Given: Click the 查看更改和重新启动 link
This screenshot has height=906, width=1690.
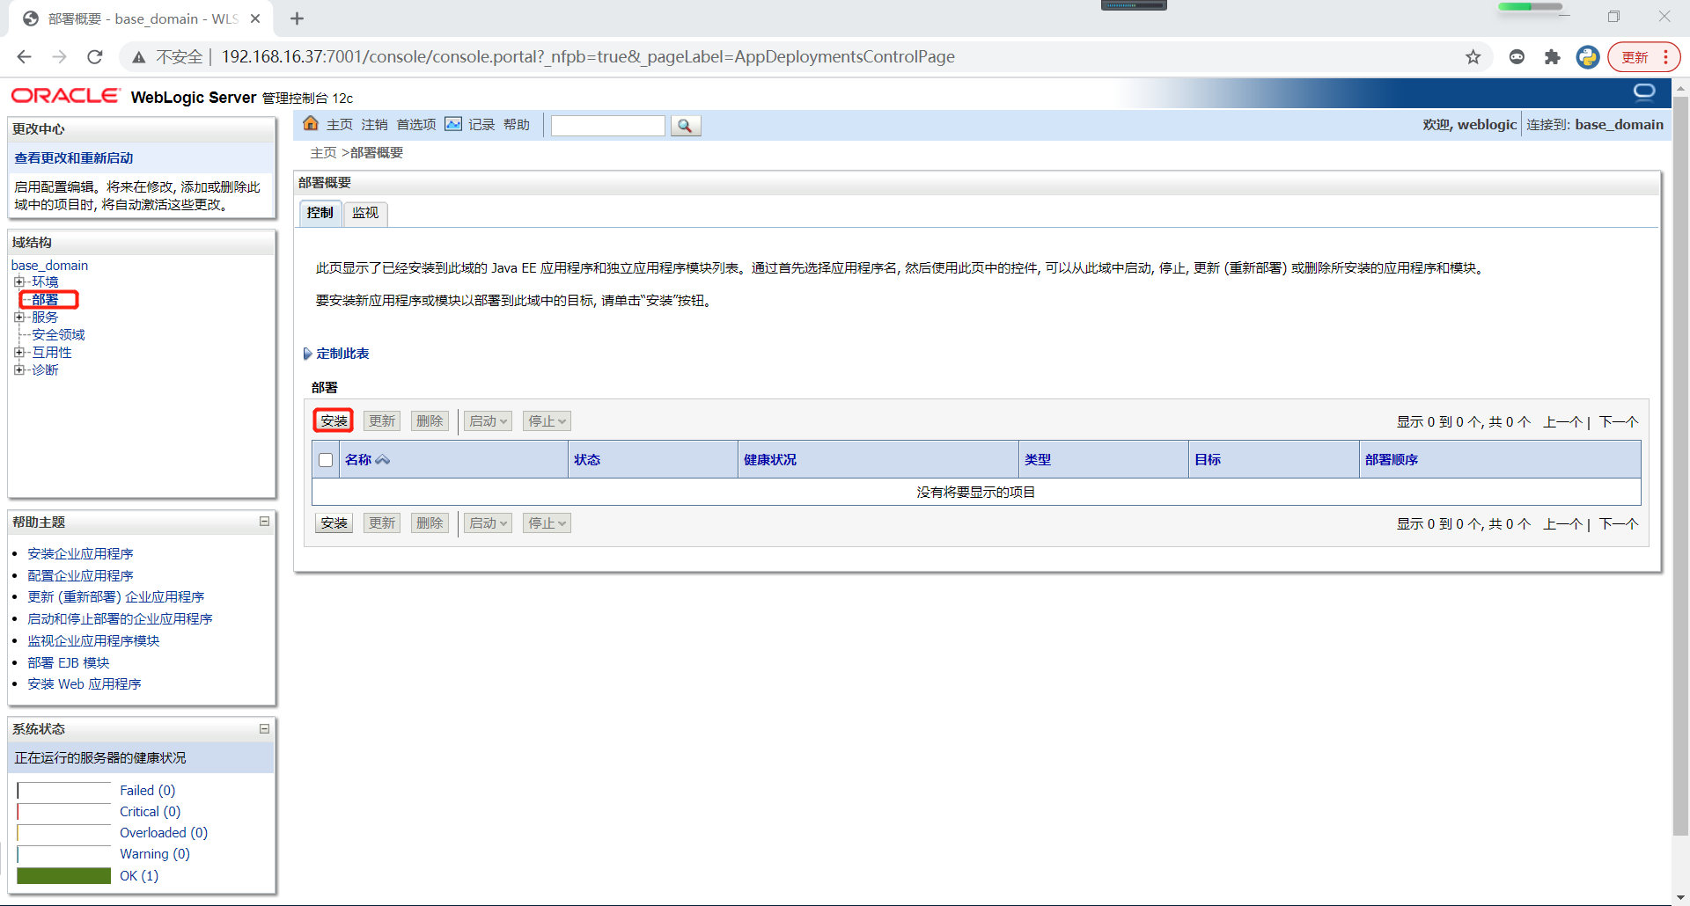Looking at the screenshot, I should coord(74,158).
